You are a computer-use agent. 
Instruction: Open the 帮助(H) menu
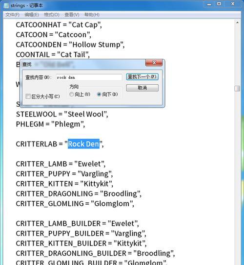(x=92, y=15)
